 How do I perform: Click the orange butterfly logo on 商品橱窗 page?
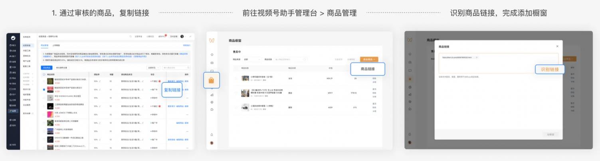212,40
